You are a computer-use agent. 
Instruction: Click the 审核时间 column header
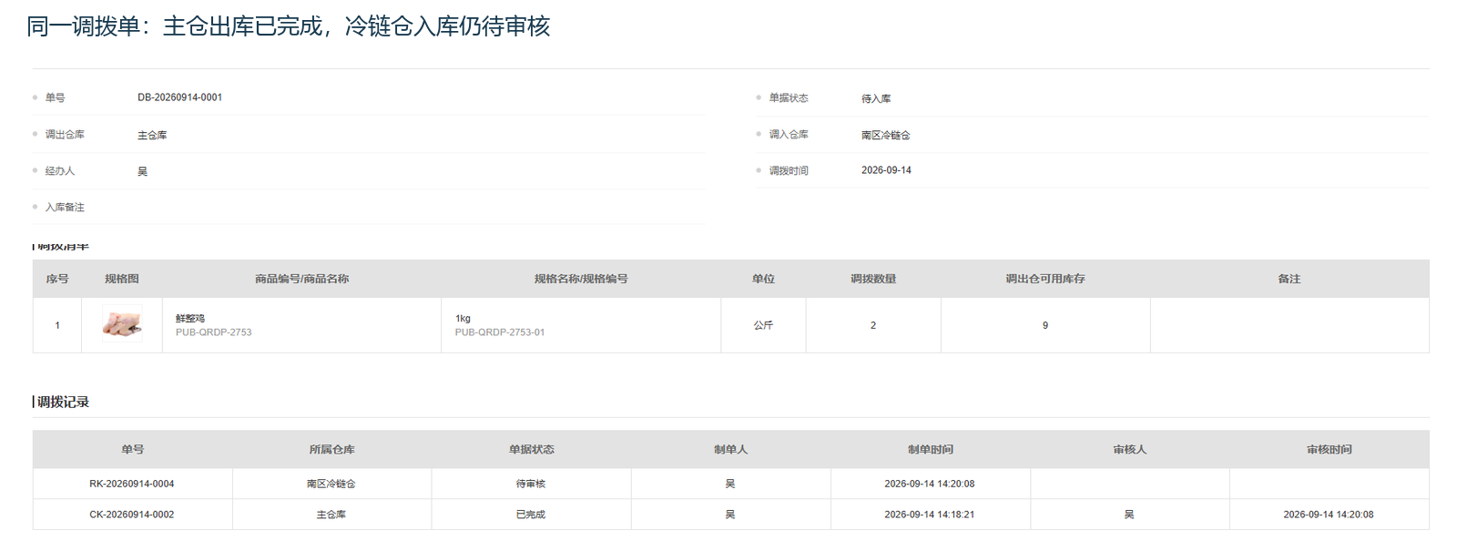coord(1329,449)
